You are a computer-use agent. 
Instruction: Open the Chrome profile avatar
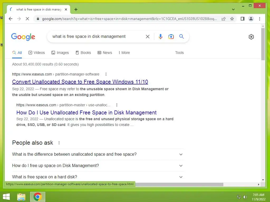tap(251, 19)
